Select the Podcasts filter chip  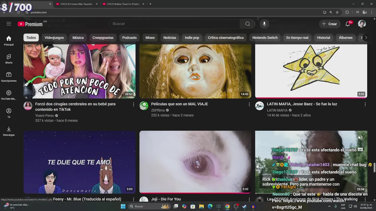[x=130, y=38]
